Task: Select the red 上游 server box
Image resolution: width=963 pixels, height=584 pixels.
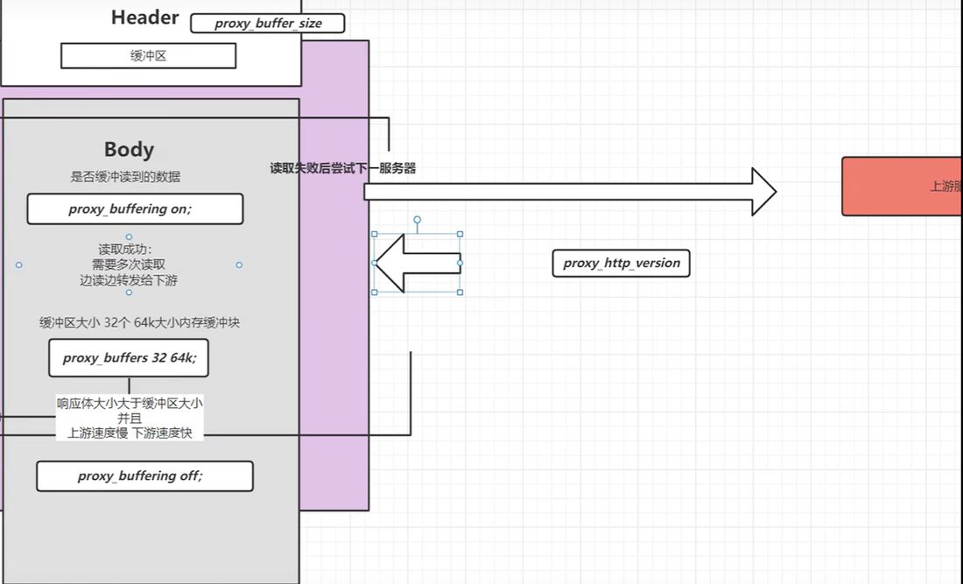Action: coord(902,186)
